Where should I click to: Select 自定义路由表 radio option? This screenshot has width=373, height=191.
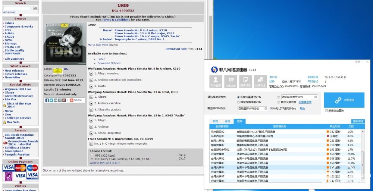279,102
